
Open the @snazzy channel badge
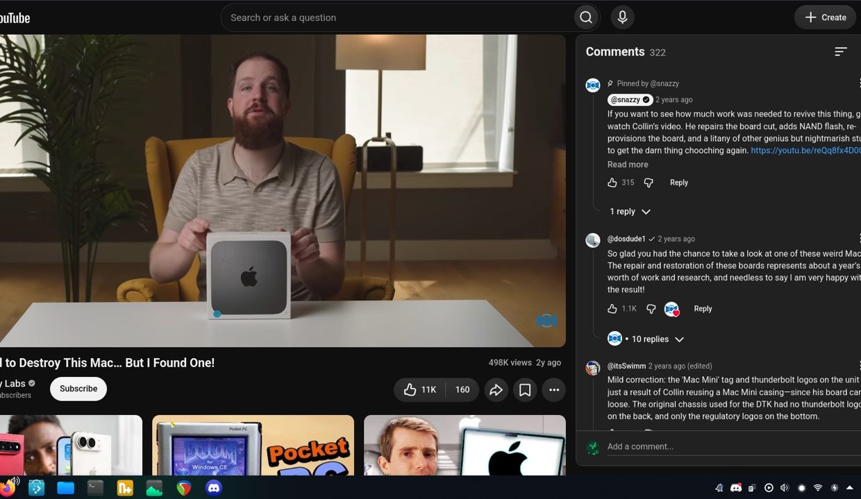pyautogui.click(x=630, y=100)
